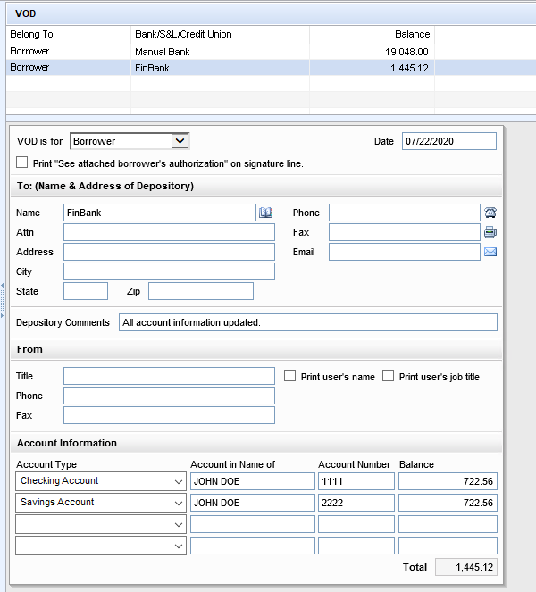Select the Manual Bank row in VOD list
The width and height of the screenshot is (536, 592).
[161, 52]
